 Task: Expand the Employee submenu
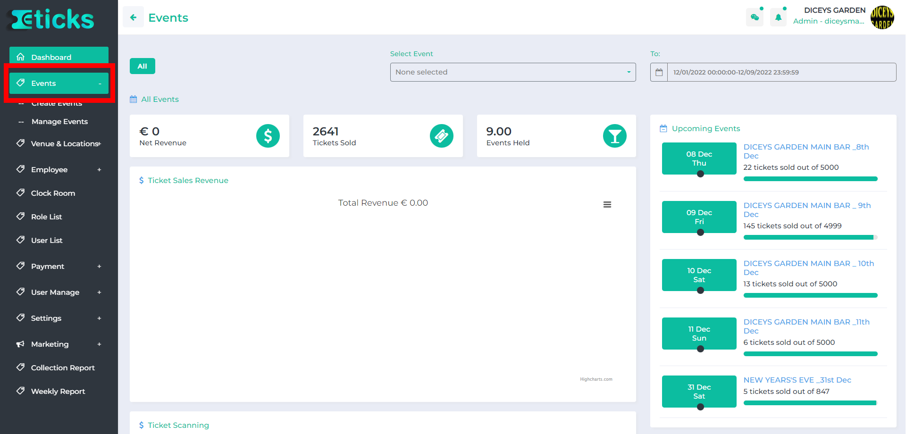click(99, 169)
